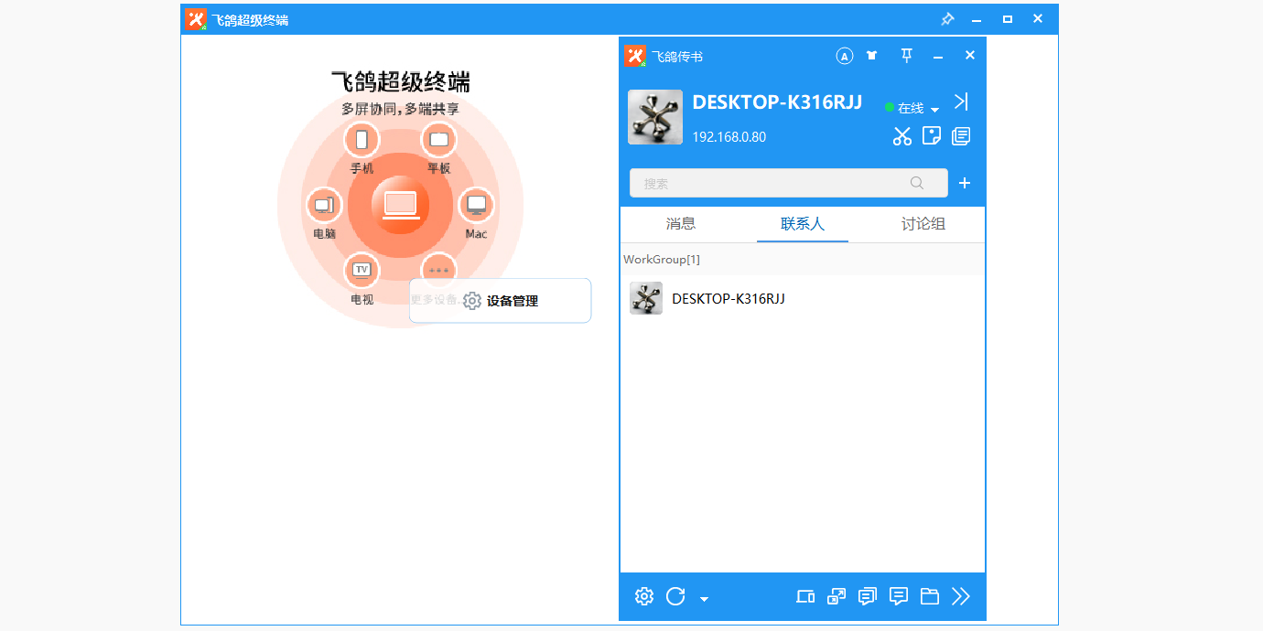Click the central laptop icon in the super terminal

coord(401,206)
